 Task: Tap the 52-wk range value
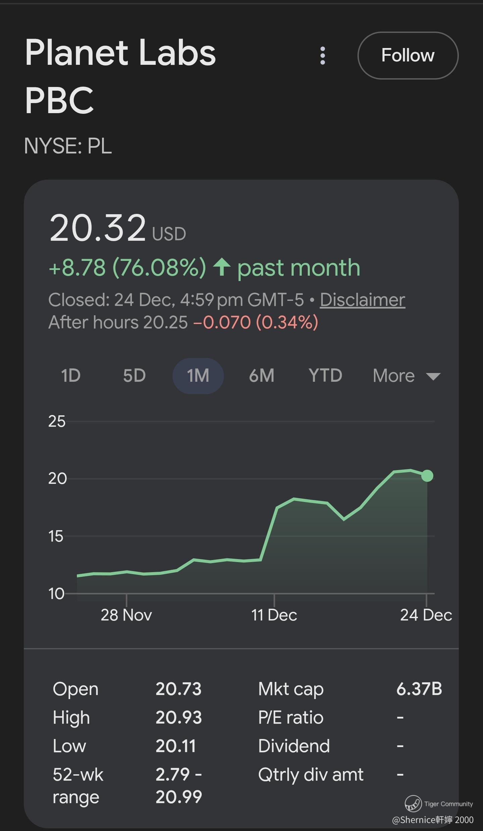179,785
